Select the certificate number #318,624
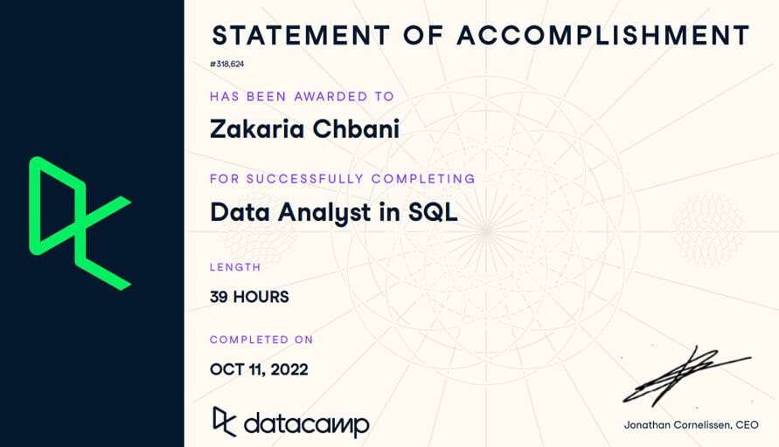Viewport: 779px width, 447px height. (x=227, y=64)
